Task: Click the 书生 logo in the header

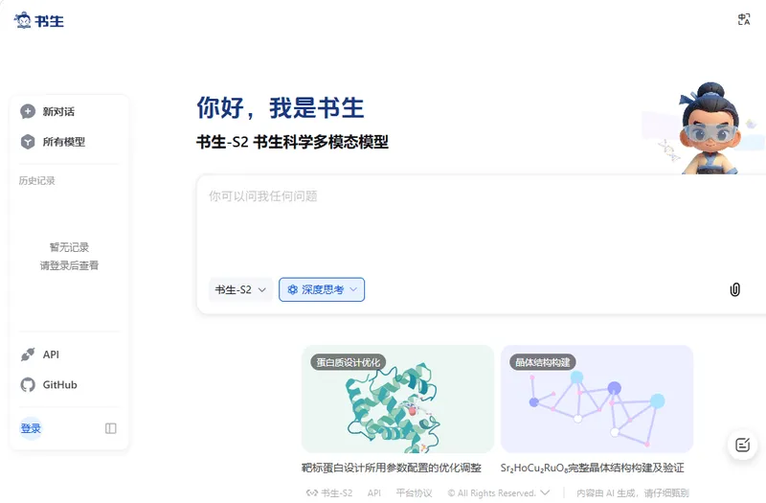Action: pyautogui.click(x=39, y=20)
